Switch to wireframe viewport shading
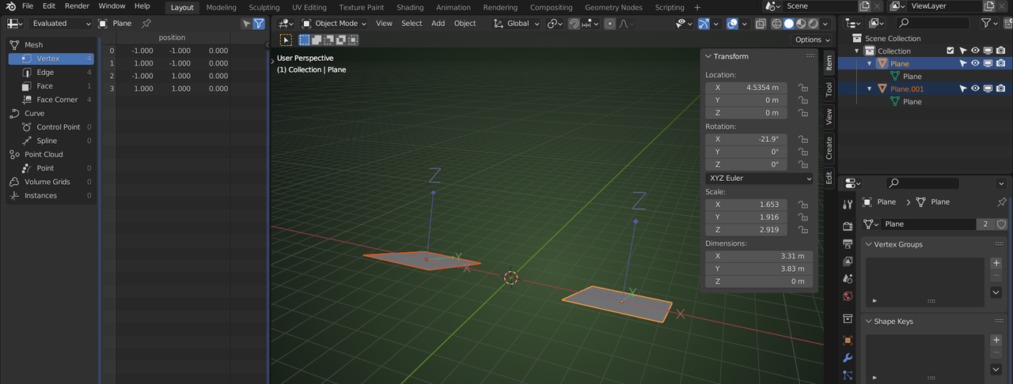This screenshot has width=1013, height=384. point(776,24)
